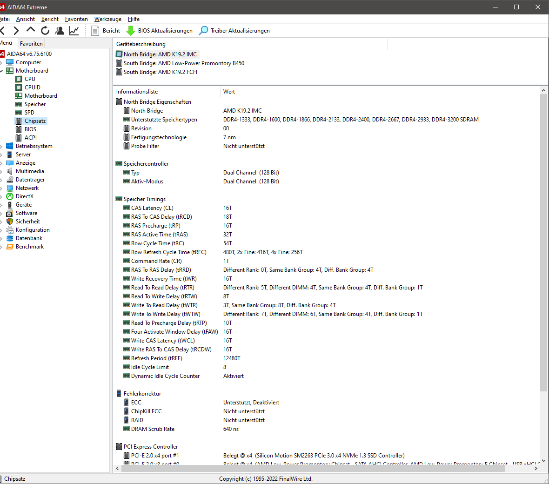Go up one level in toolbar

click(30, 30)
